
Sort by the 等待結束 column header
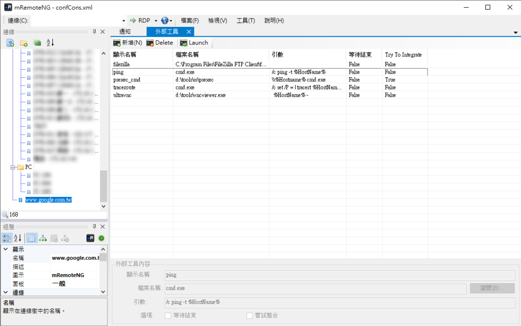364,54
